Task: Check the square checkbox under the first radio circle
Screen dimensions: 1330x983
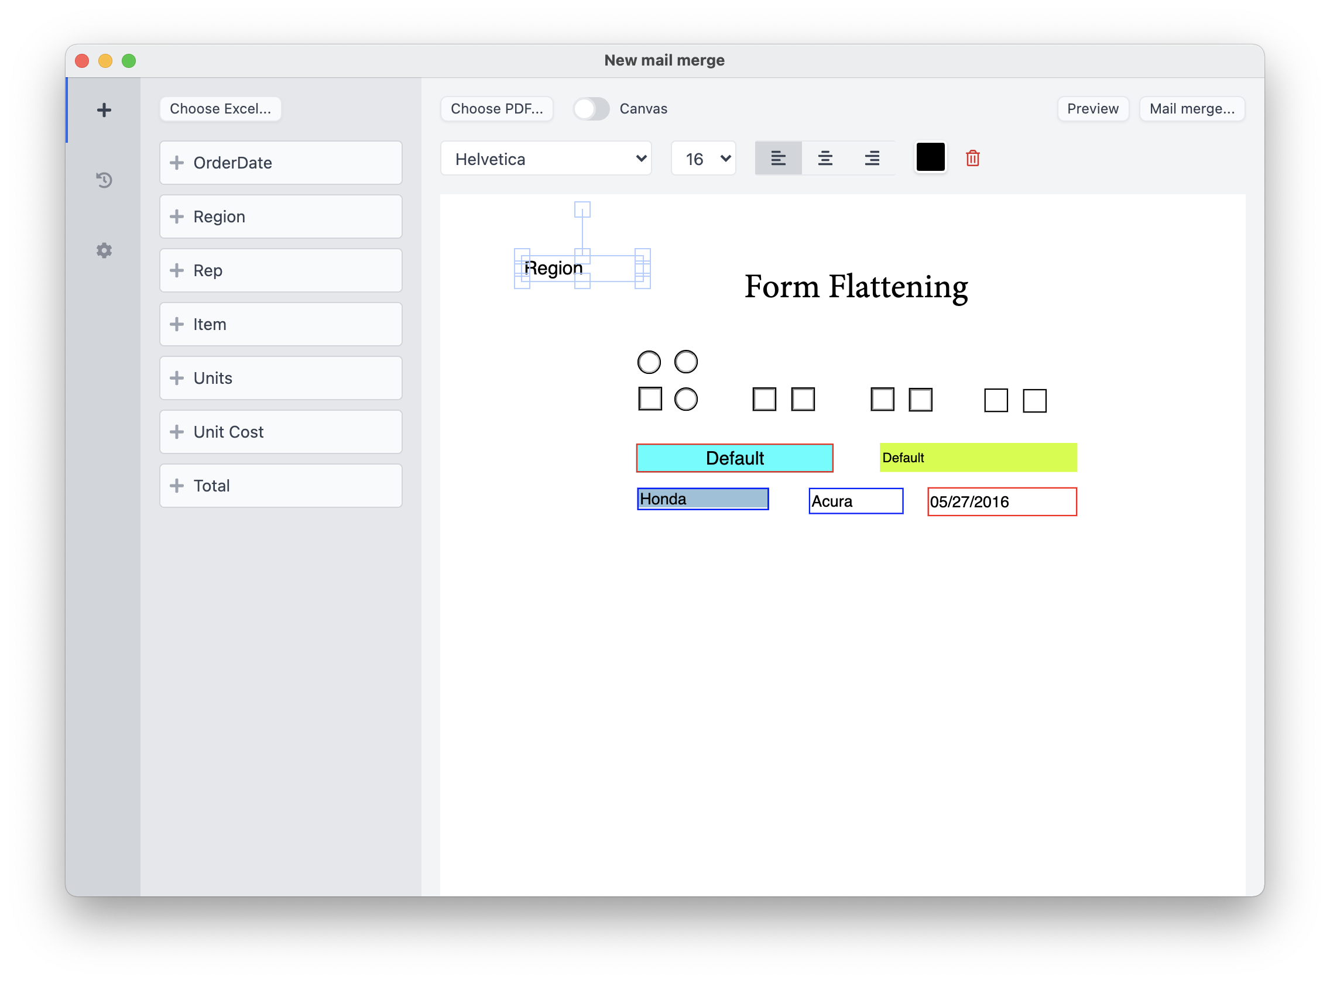Action: click(650, 398)
